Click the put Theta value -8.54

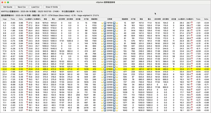198,69
